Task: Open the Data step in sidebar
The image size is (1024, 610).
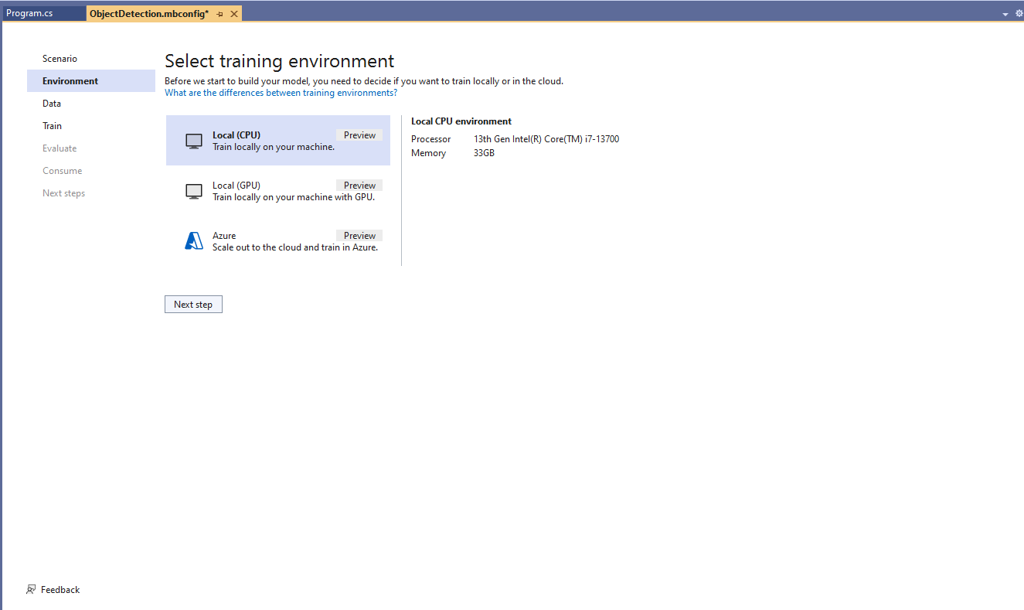Action: [x=52, y=104]
